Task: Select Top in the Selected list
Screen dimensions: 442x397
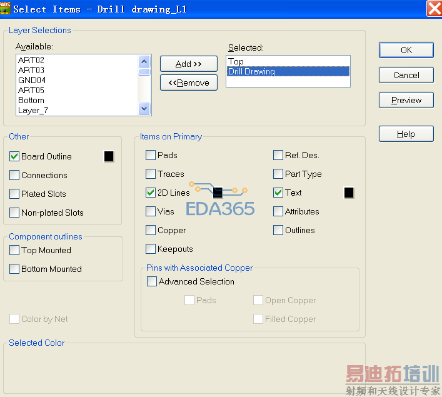Action: [288, 61]
